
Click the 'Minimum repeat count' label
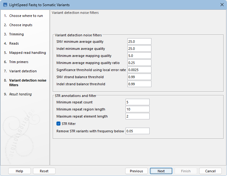[x=74, y=102]
